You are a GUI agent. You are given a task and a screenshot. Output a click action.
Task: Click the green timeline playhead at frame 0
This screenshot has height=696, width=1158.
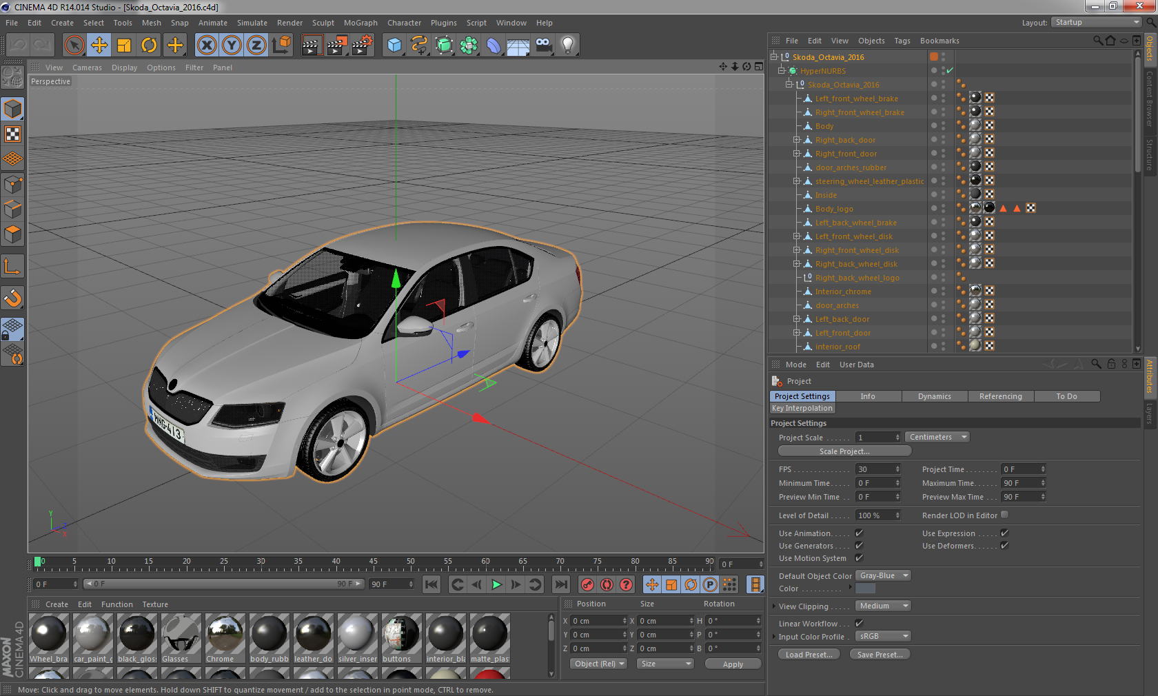click(x=38, y=562)
